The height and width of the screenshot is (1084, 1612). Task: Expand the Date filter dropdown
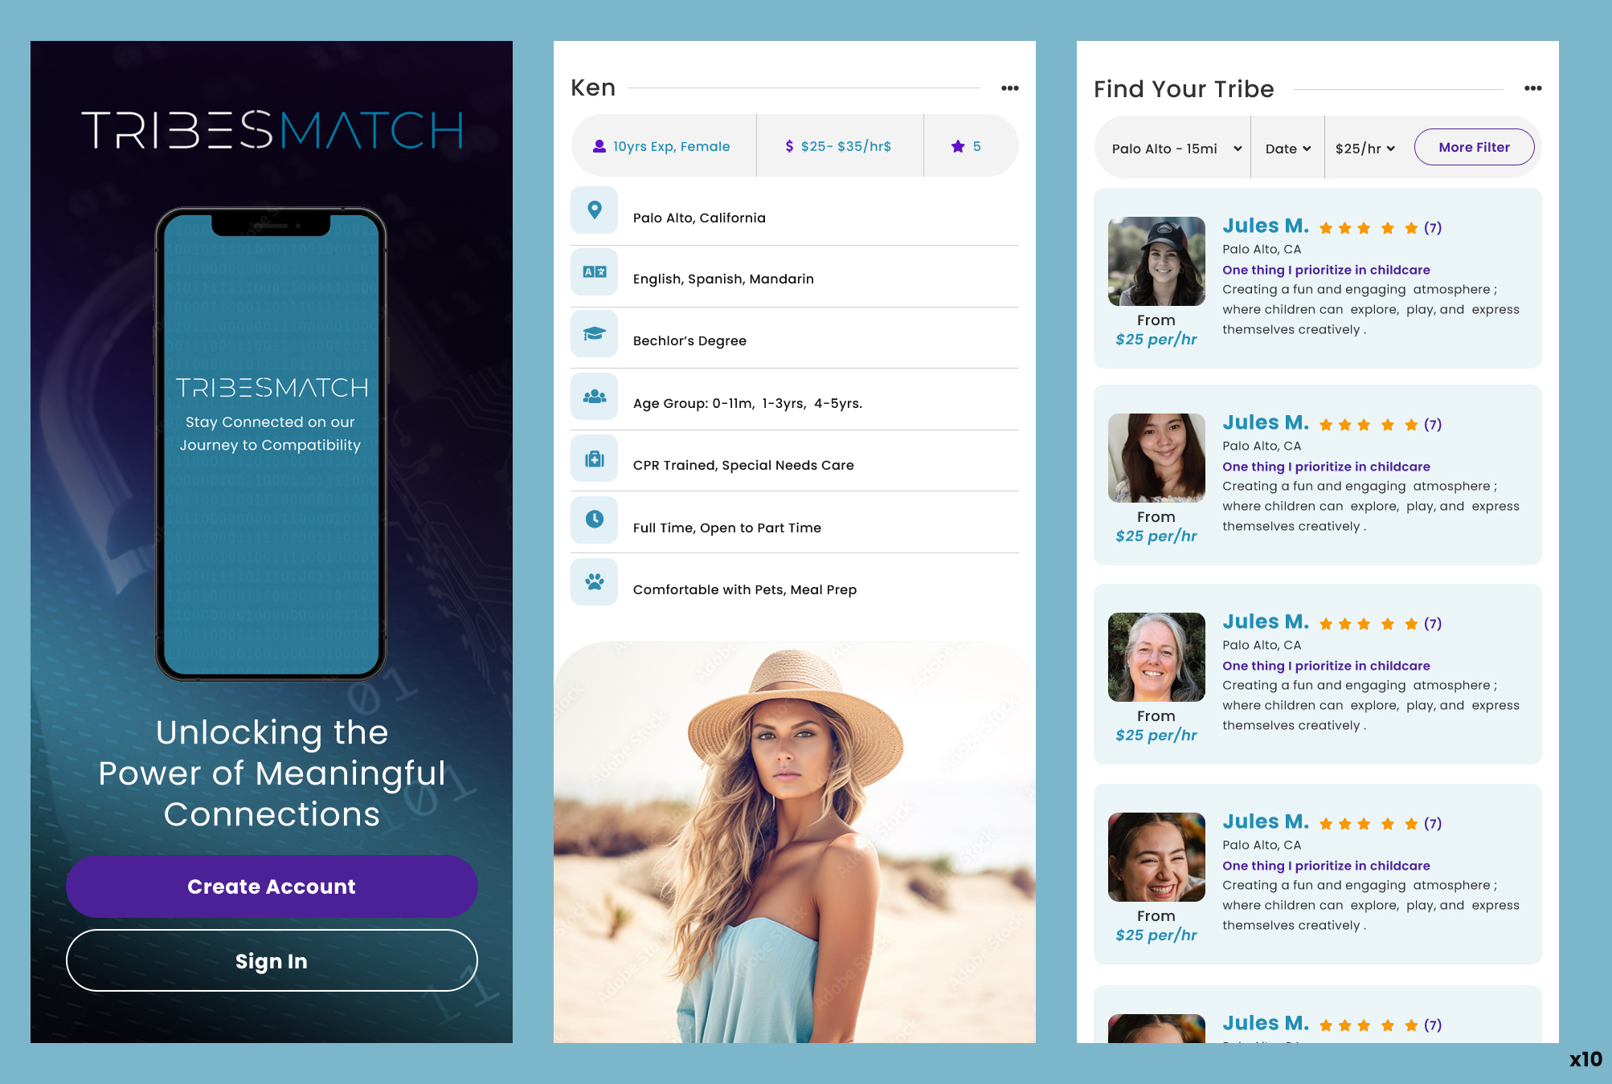(1287, 148)
